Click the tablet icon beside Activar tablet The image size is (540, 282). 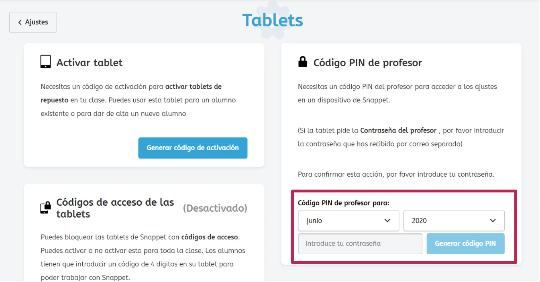pos(46,62)
